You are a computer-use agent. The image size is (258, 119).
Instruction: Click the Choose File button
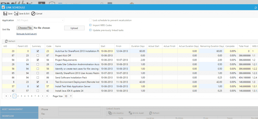click(25, 28)
